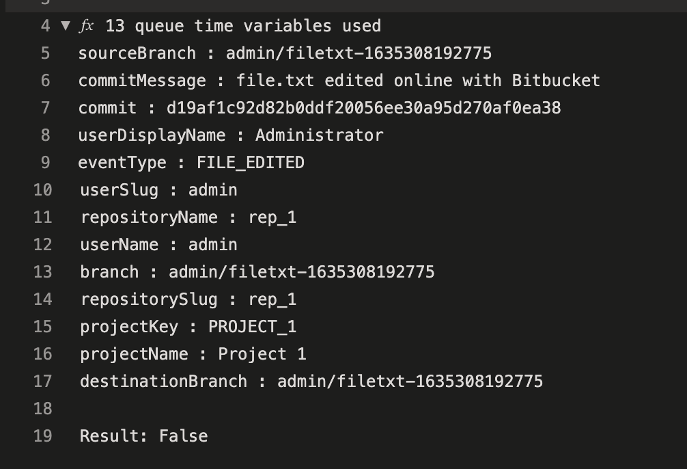
Task: Click line number 19 in the gutter
Action: point(42,436)
